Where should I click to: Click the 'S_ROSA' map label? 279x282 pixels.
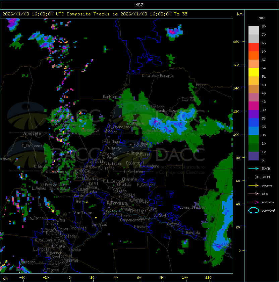[160, 215]
